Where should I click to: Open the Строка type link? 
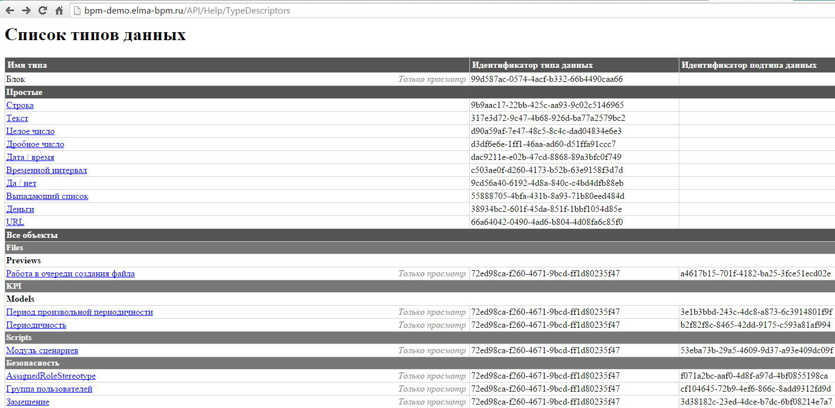pyautogui.click(x=20, y=105)
